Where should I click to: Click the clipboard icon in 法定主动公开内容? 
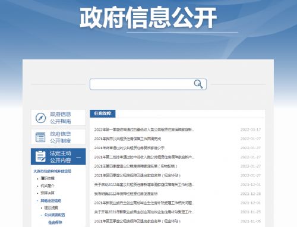[x=40, y=156]
